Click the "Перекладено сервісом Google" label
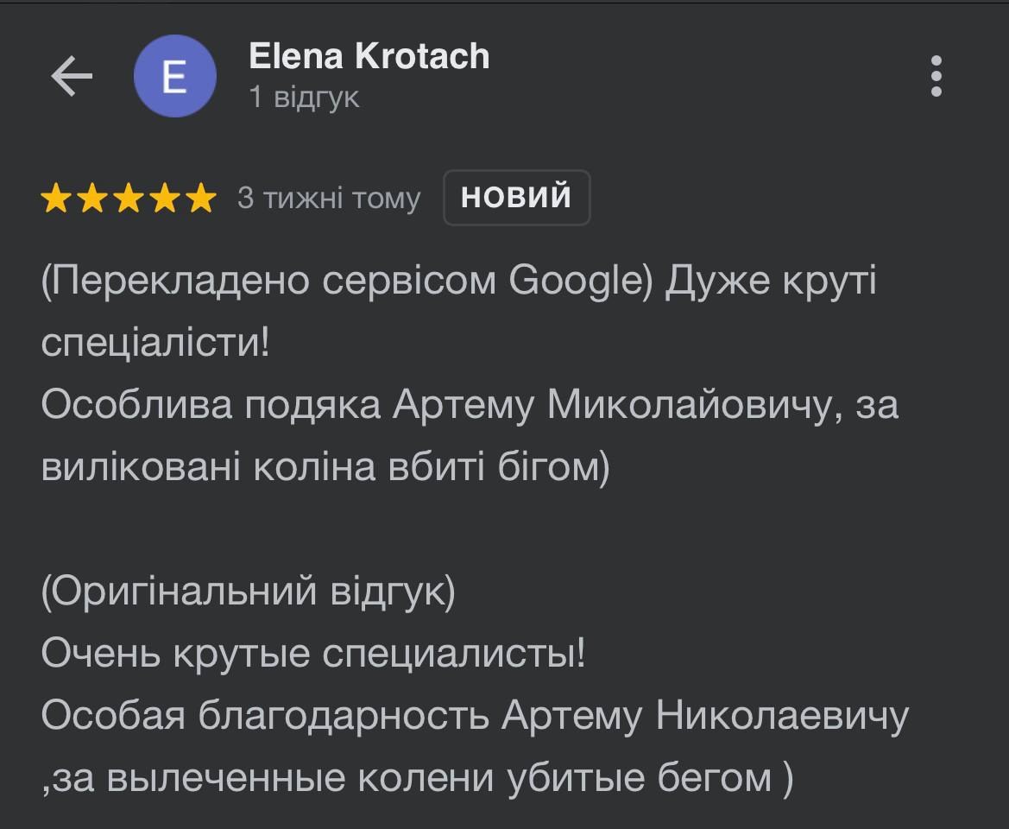The width and height of the screenshot is (1009, 829). (x=346, y=282)
